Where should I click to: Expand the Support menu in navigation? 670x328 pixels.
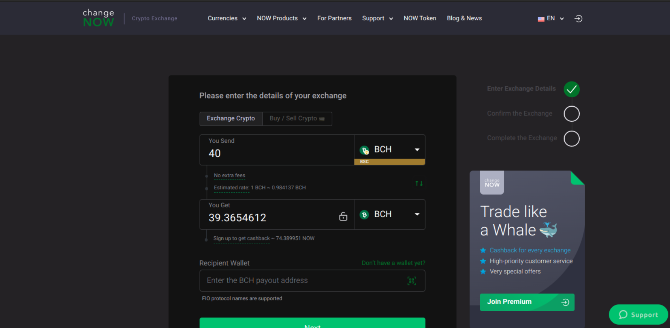(378, 18)
